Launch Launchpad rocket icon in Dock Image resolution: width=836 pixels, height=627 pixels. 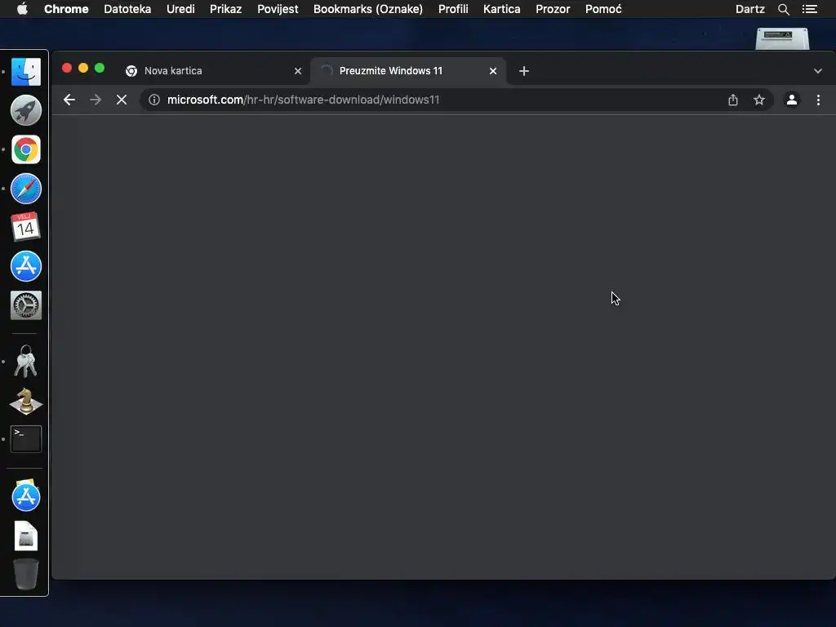tap(25, 110)
